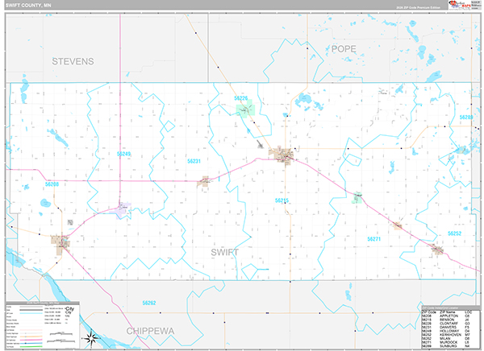This screenshot has height=351, width=484.
Task: Select ZIP code label 56231
Action: coord(194,161)
